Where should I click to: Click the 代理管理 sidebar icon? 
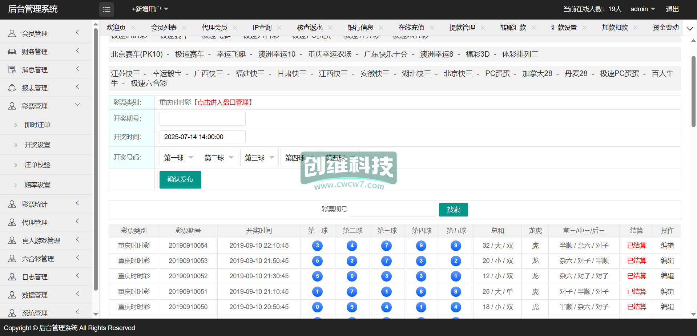coord(12,222)
